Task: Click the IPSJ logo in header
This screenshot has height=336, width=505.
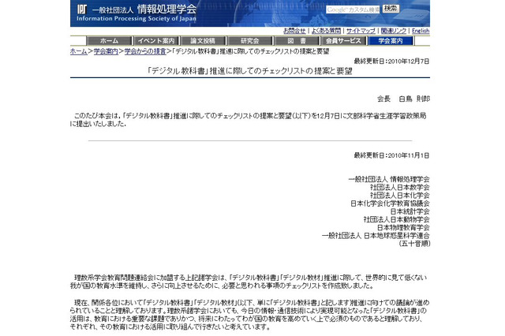Action: pos(83,11)
